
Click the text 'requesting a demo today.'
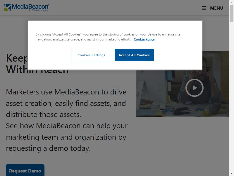[48, 148]
